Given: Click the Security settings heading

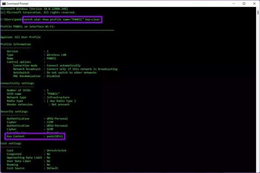Looking at the screenshot, I should point(14,112).
